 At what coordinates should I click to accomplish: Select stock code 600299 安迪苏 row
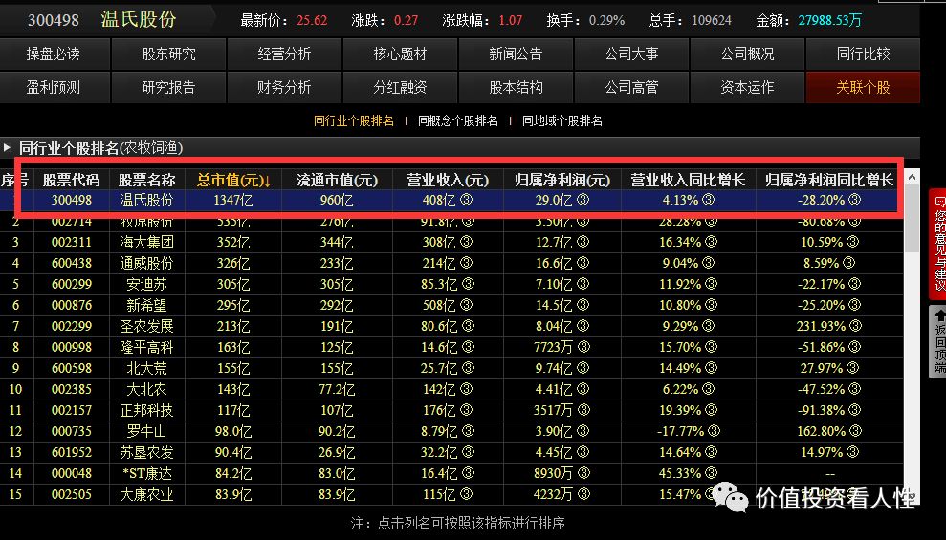[x=71, y=285]
